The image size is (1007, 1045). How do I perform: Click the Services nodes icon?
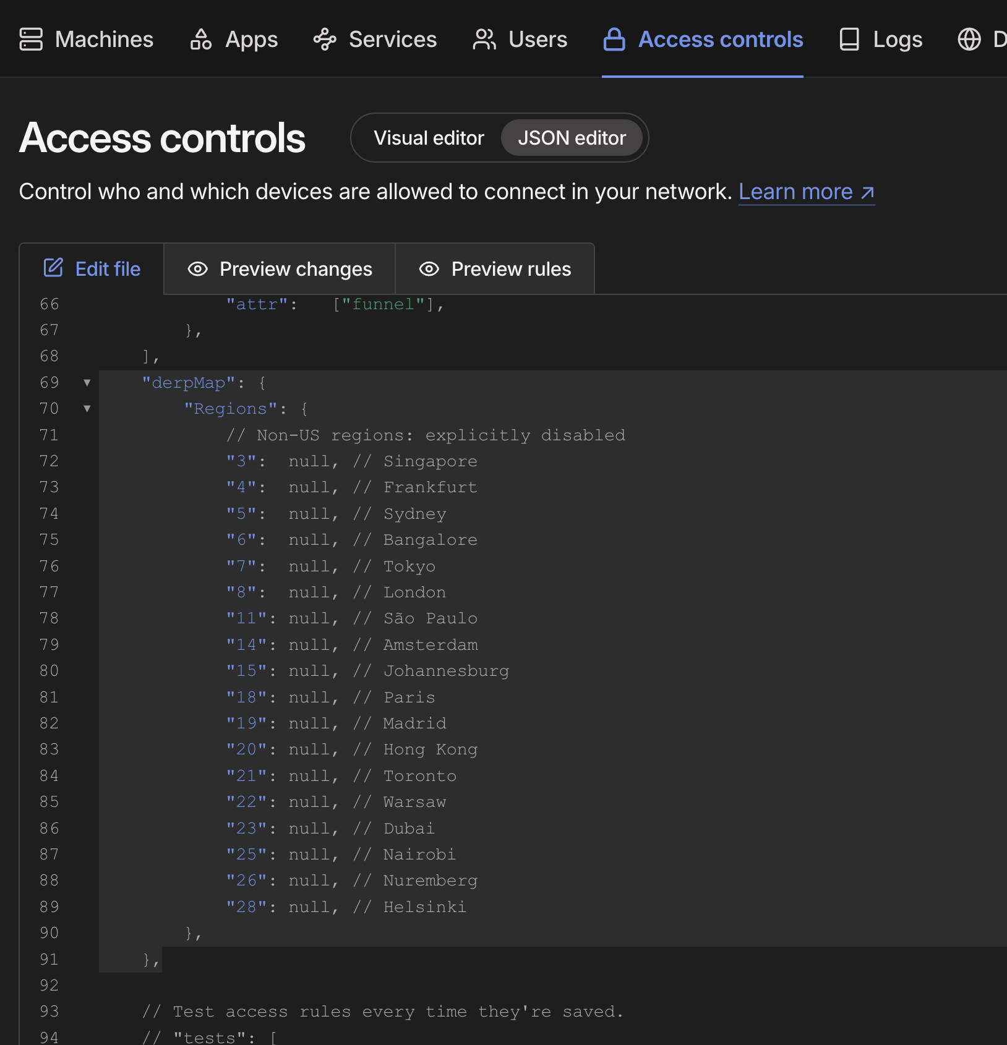coord(325,39)
